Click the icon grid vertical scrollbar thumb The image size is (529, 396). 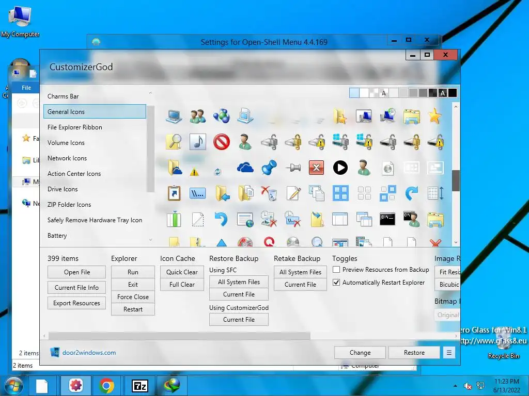(456, 180)
